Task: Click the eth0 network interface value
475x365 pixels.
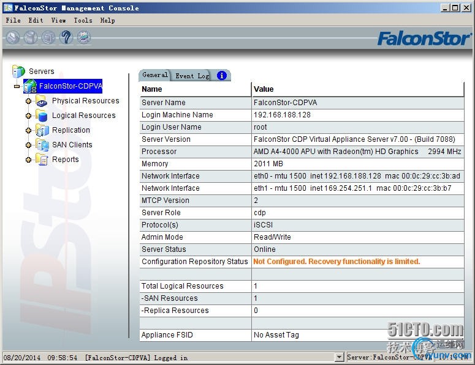Action: pyautogui.click(x=357, y=176)
